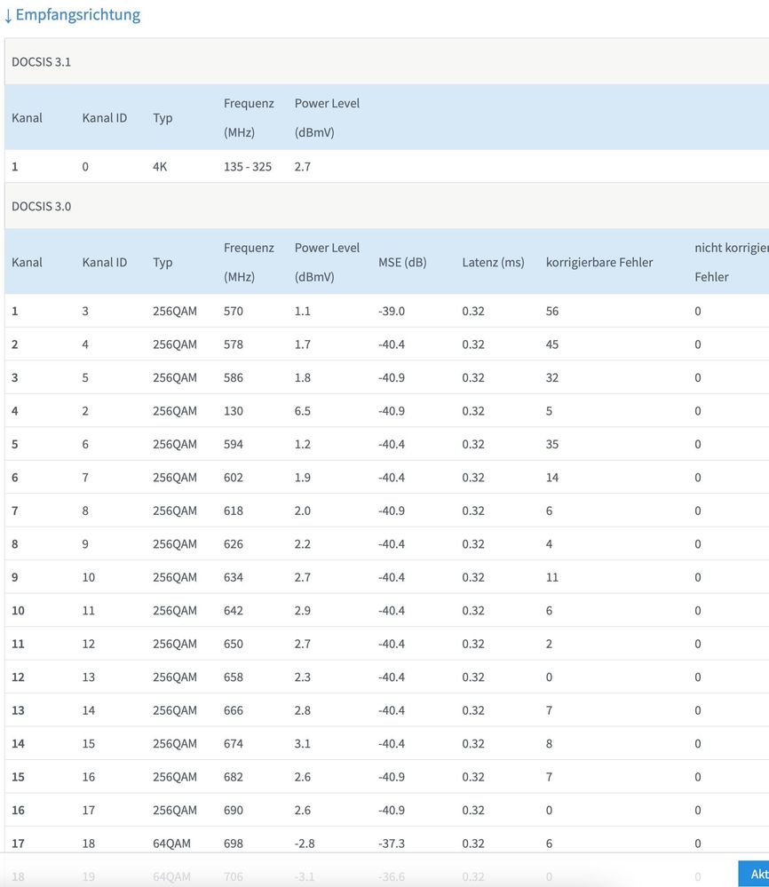Click the partially visible blue Akt button

click(x=754, y=874)
